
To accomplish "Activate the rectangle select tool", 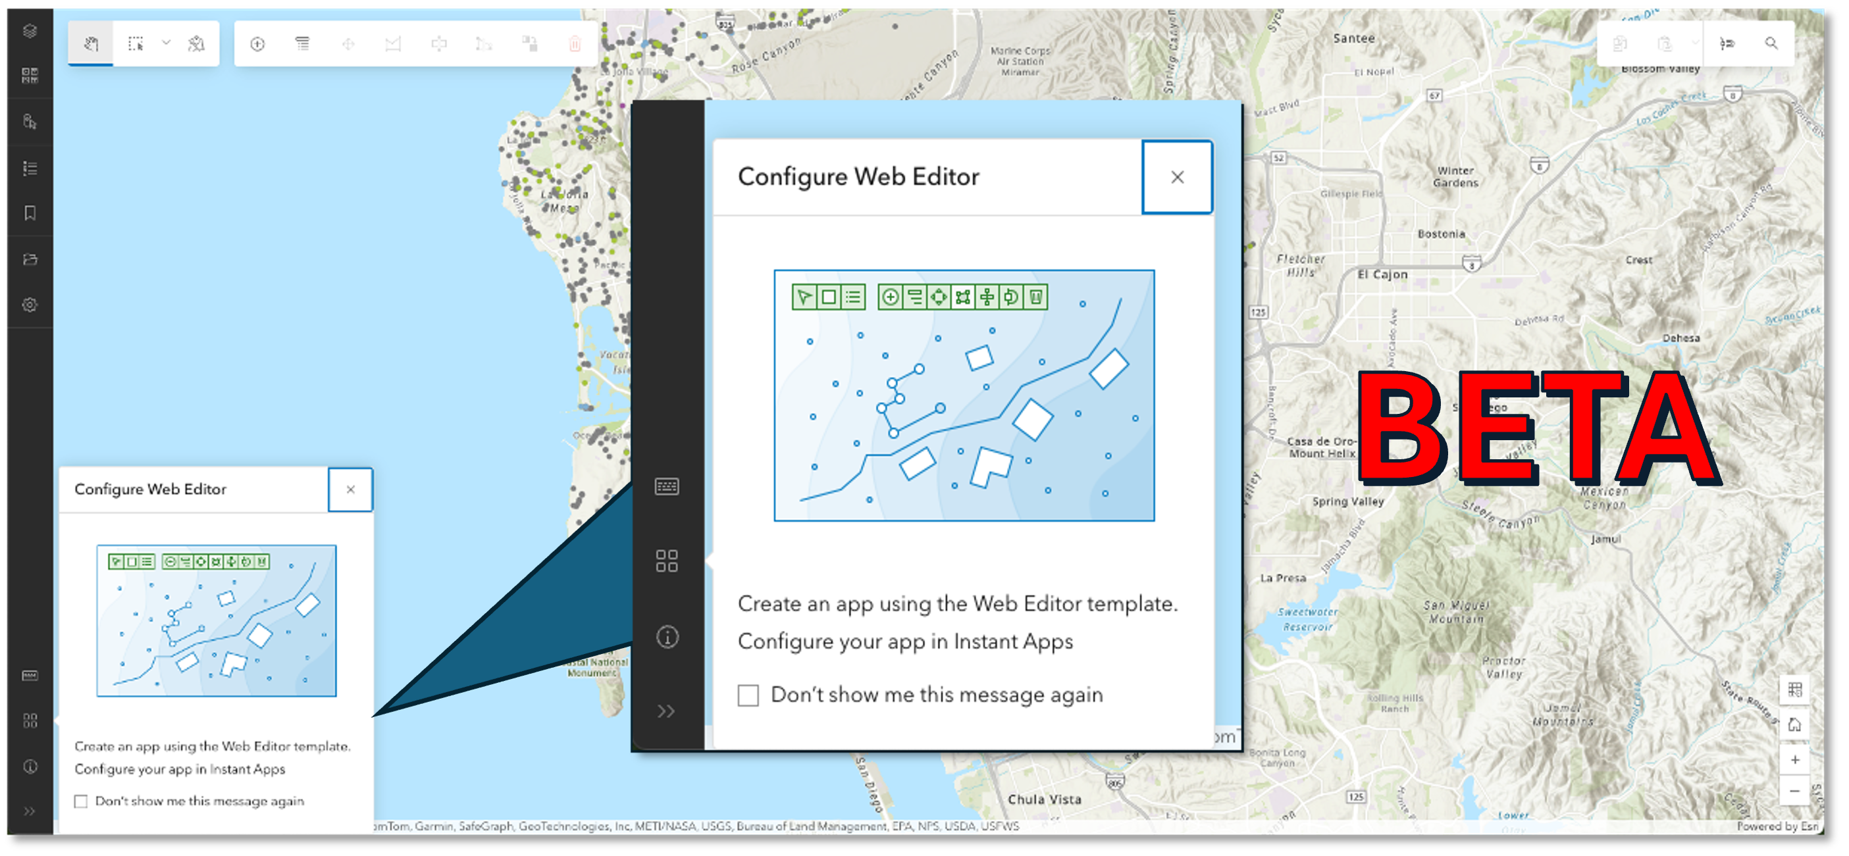I will pos(135,44).
